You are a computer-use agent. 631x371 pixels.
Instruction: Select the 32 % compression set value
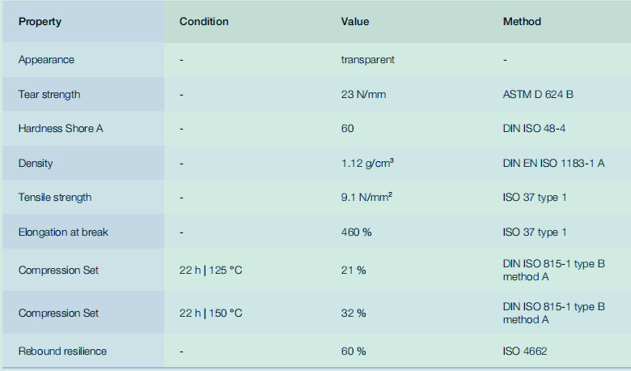354,313
